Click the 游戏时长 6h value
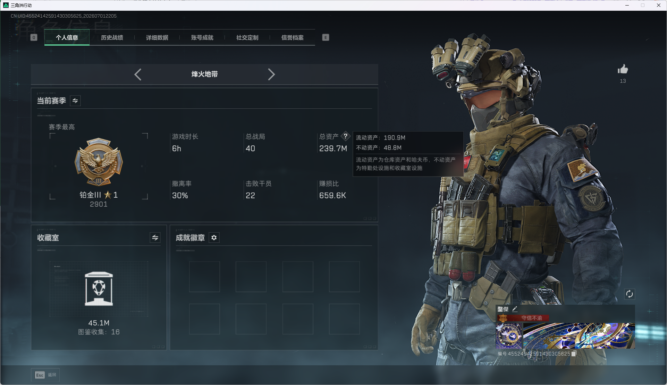The height and width of the screenshot is (385, 667). pos(177,149)
